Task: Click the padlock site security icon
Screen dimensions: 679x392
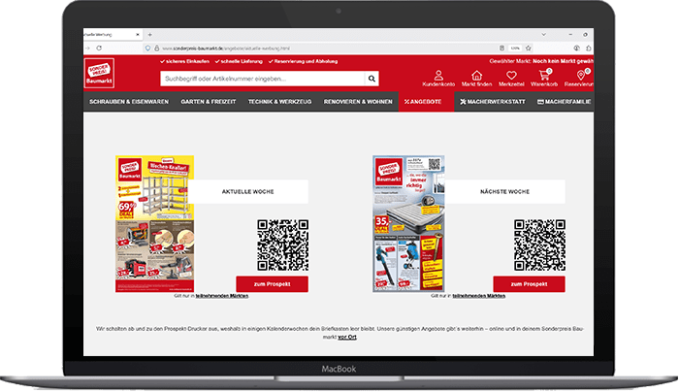Action: tap(157, 49)
